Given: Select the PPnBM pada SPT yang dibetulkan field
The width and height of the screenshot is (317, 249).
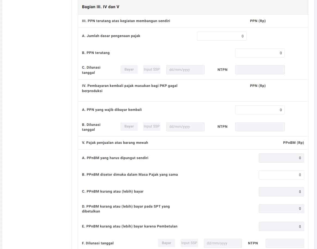Looking at the screenshot, I should pos(281,209).
